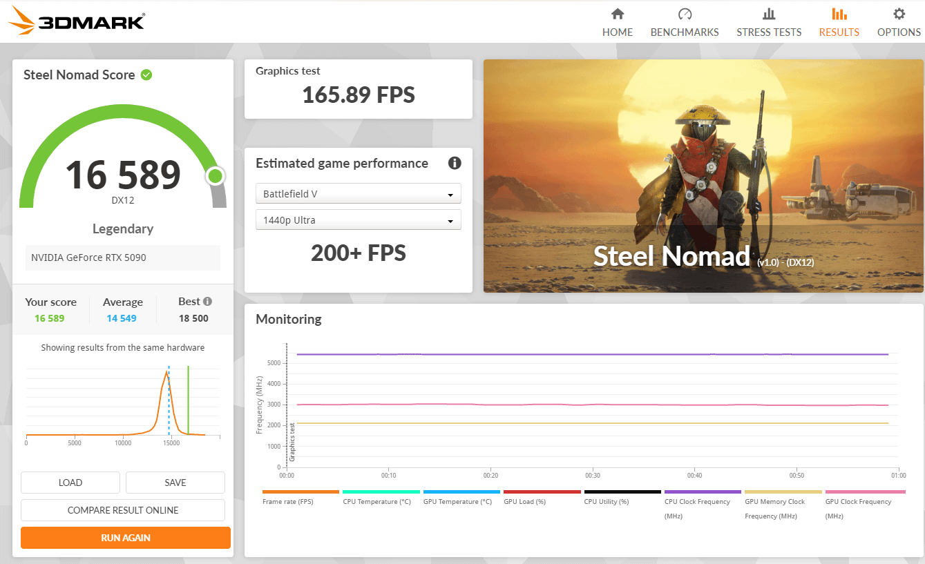Image resolution: width=925 pixels, height=564 pixels.
Task: Click the info icon beside Best score
Action: point(207,302)
